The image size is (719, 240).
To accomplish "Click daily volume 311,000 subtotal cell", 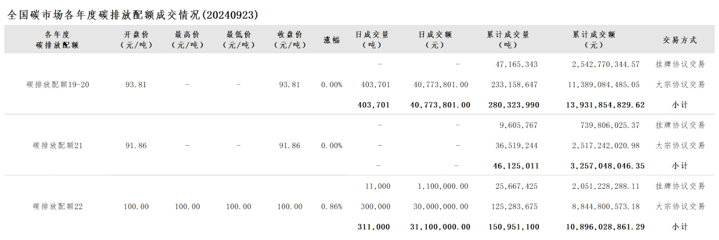I will click(374, 227).
